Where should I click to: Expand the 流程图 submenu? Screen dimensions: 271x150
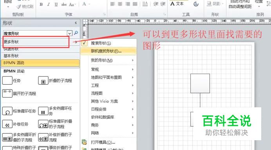click(x=108, y=93)
